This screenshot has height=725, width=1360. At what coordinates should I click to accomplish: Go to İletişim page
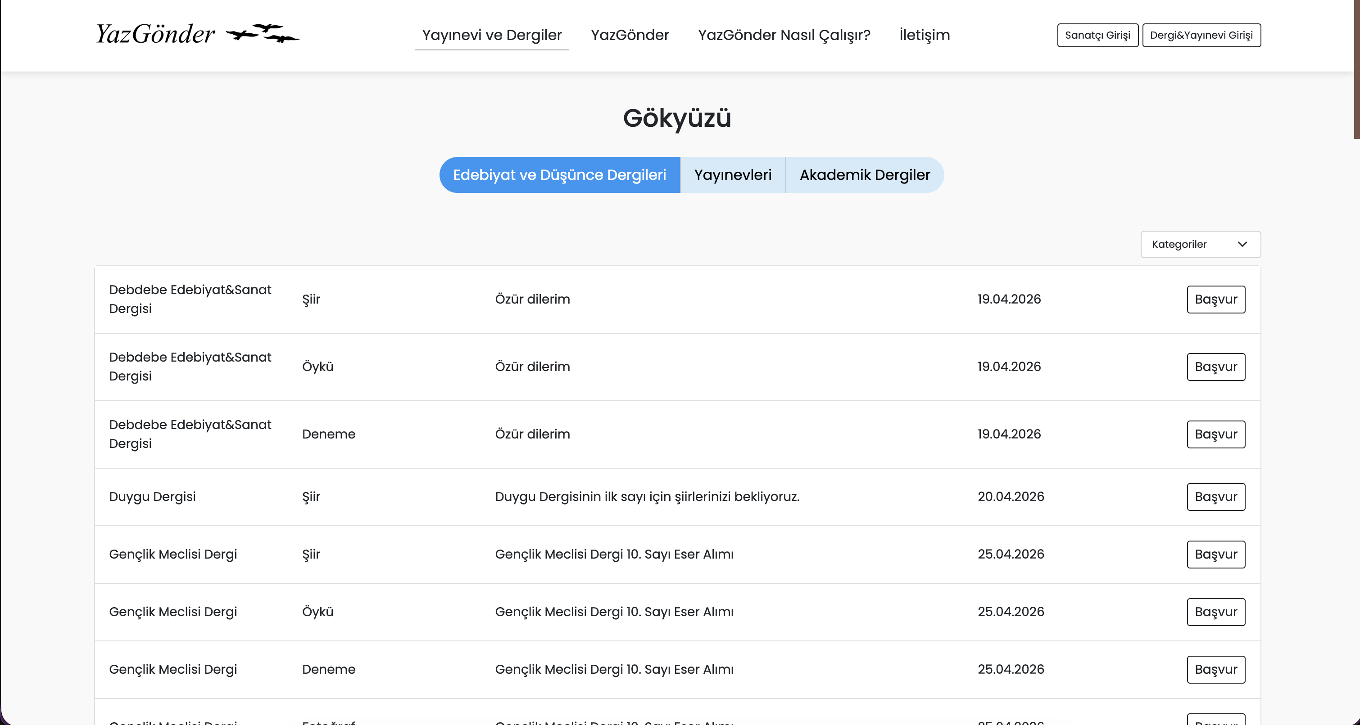pos(924,35)
